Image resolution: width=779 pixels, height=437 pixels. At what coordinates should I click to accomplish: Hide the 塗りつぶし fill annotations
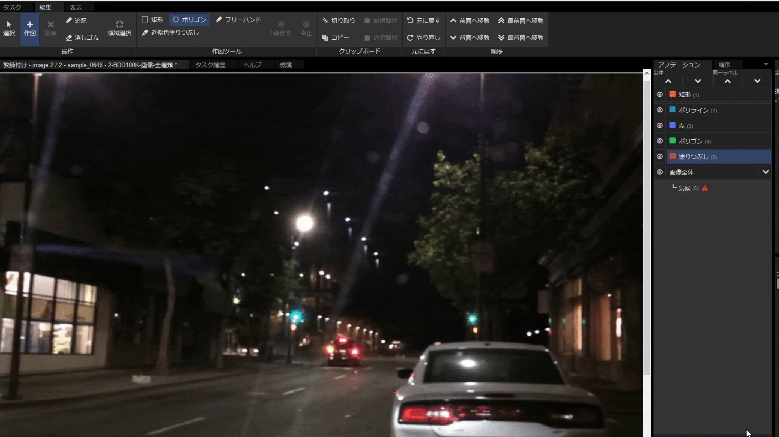point(660,157)
